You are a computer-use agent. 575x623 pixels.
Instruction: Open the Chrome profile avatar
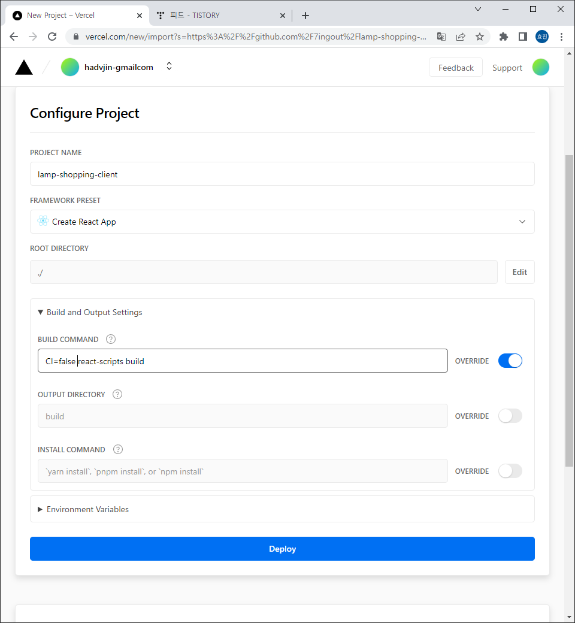tap(541, 37)
